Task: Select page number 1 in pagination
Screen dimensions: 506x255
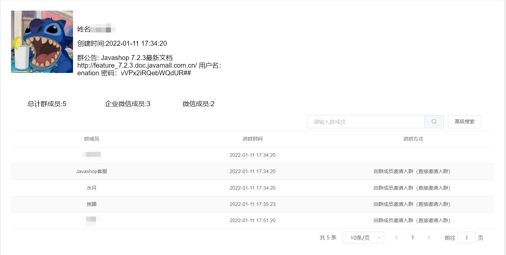Action: (413, 237)
